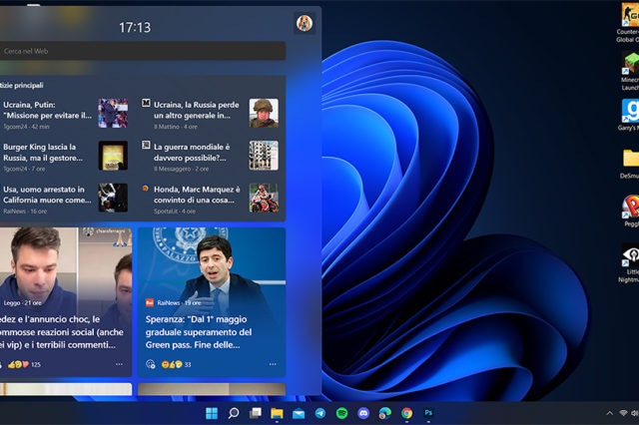The image size is (639, 425).
Task: Open Photoshop from the taskbar
Action: click(x=428, y=413)
